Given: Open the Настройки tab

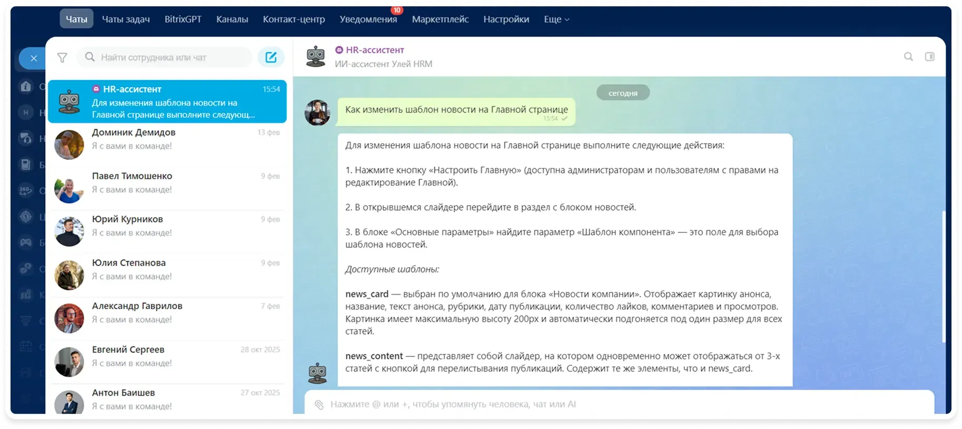Looking at the screenshot, I should point(506,19).
